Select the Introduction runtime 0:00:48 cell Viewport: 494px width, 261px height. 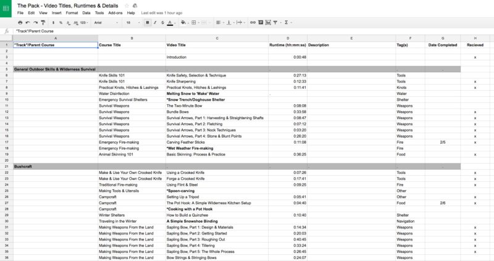click(288, 57)
